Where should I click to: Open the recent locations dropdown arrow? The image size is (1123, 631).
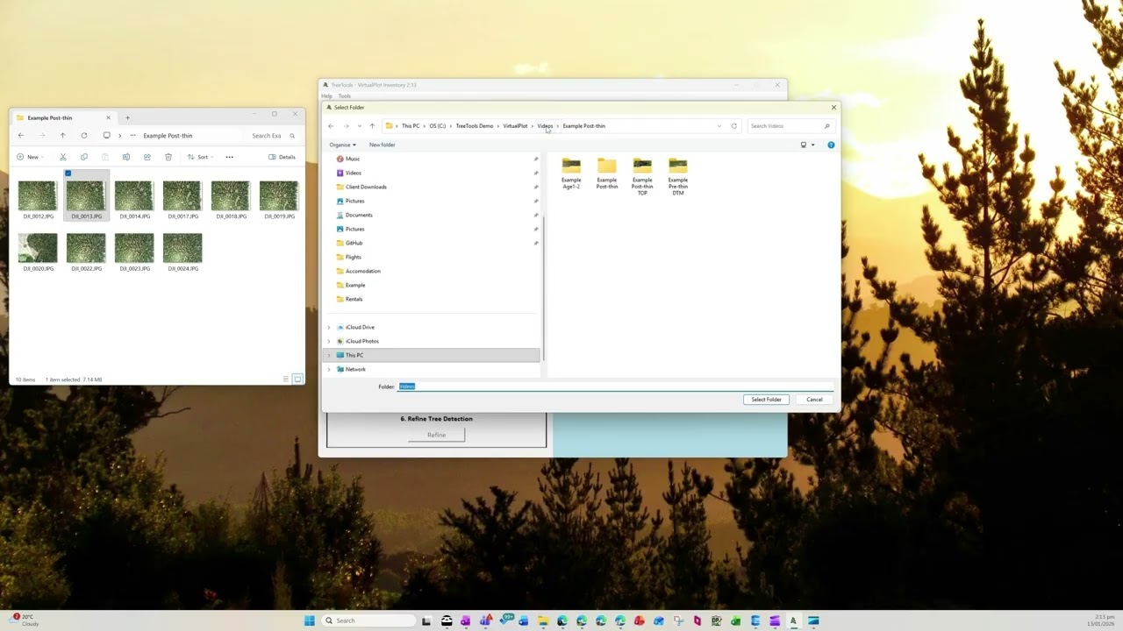359,126
